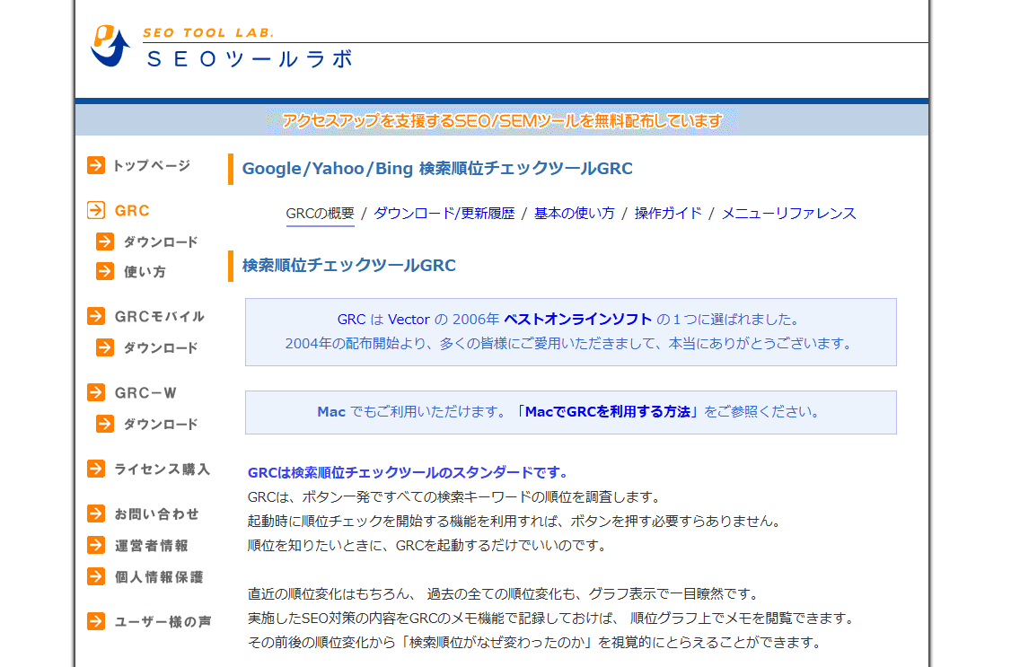This screenshot has width=1011, height=667.
Task: Click the line starting 実施したSEO対策の内容
Action: [x=552, y=618]
